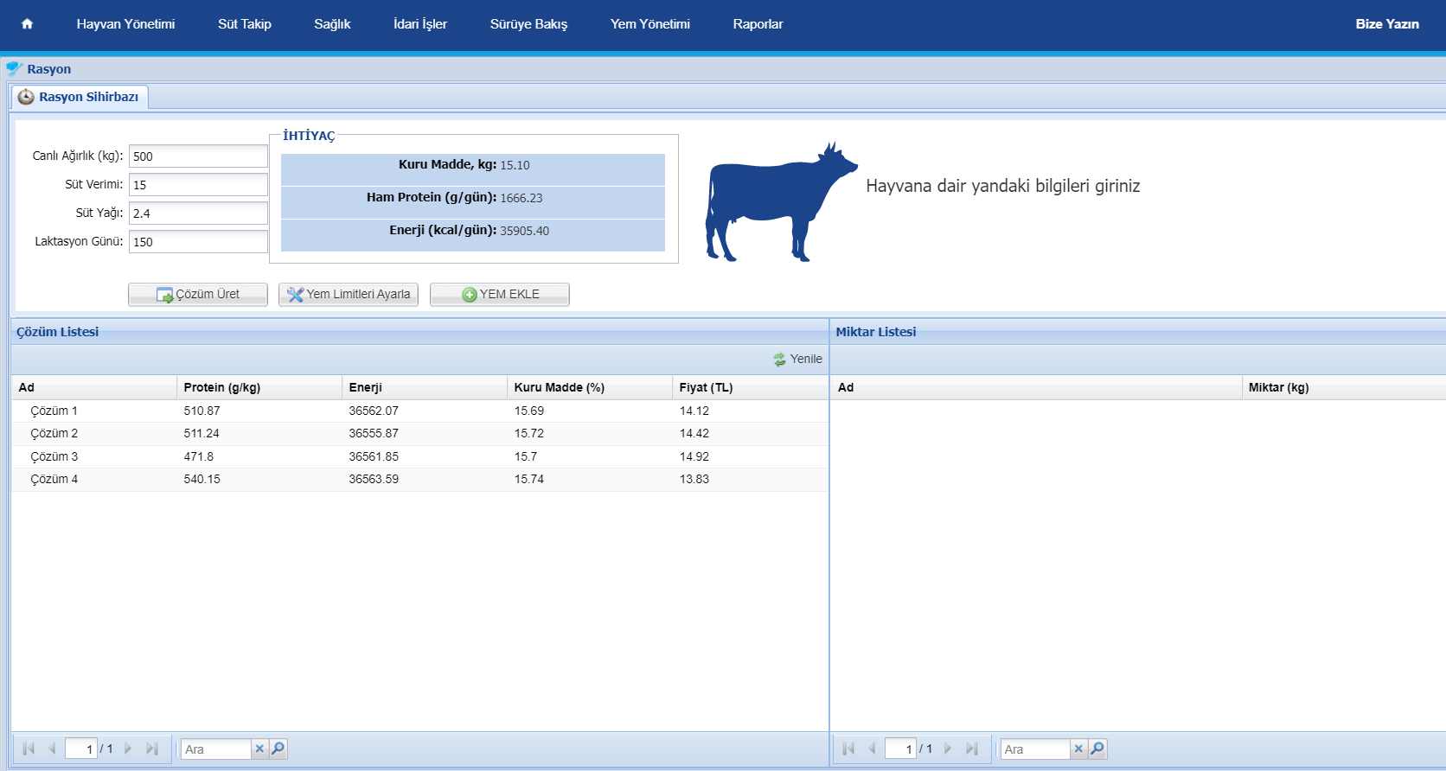The height and width of the screenshot is (771, 1446).
Task: Click protein value 510.87
Action: (x=202, y=411)
